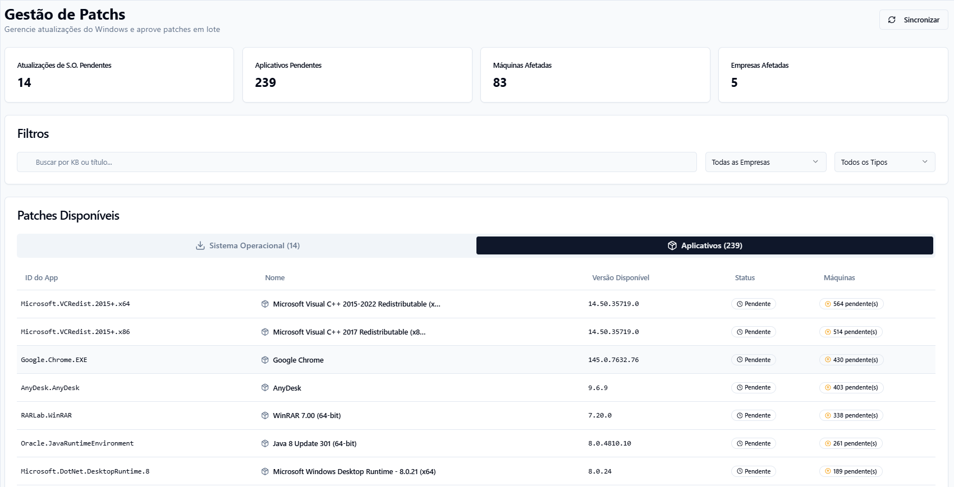Image resolution: width=954 pixels, height=487 pixels.
Task: Click the package icon beside Google Chrome
Action: tap(265, 360)
